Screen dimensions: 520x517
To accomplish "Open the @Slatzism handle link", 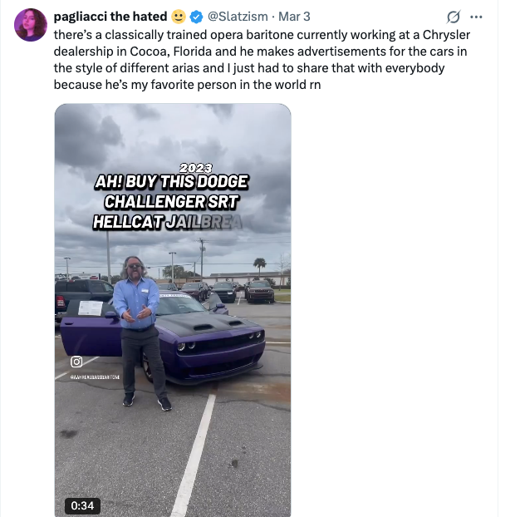I will point(238,17).
